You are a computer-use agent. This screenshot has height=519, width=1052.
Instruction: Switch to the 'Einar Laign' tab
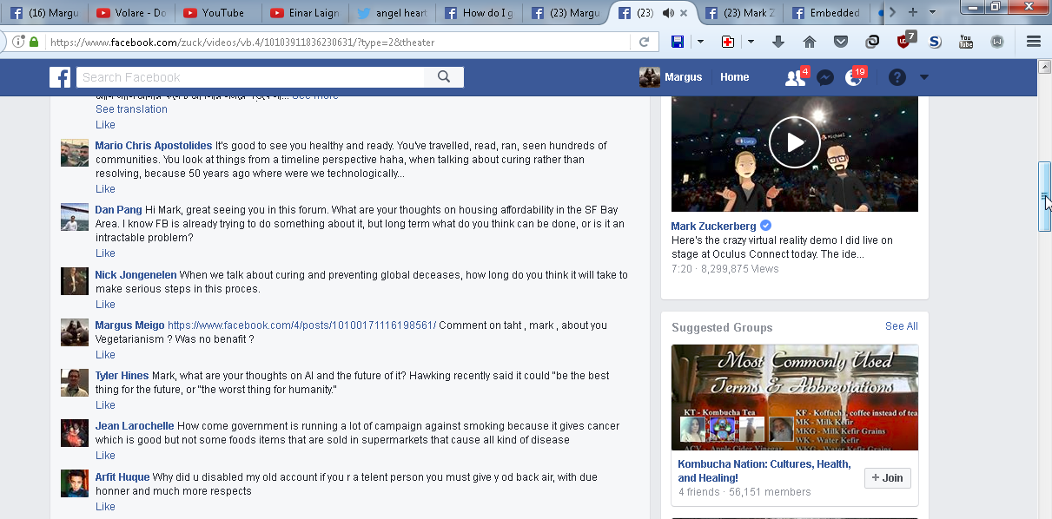(x=305, y=13)
